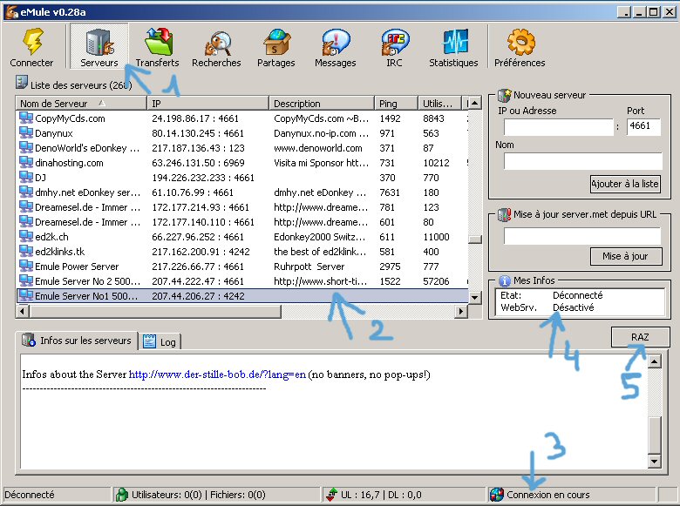Click the Nom input field
680x506 pixels.
pyautogui.click(x=583, y=161)
